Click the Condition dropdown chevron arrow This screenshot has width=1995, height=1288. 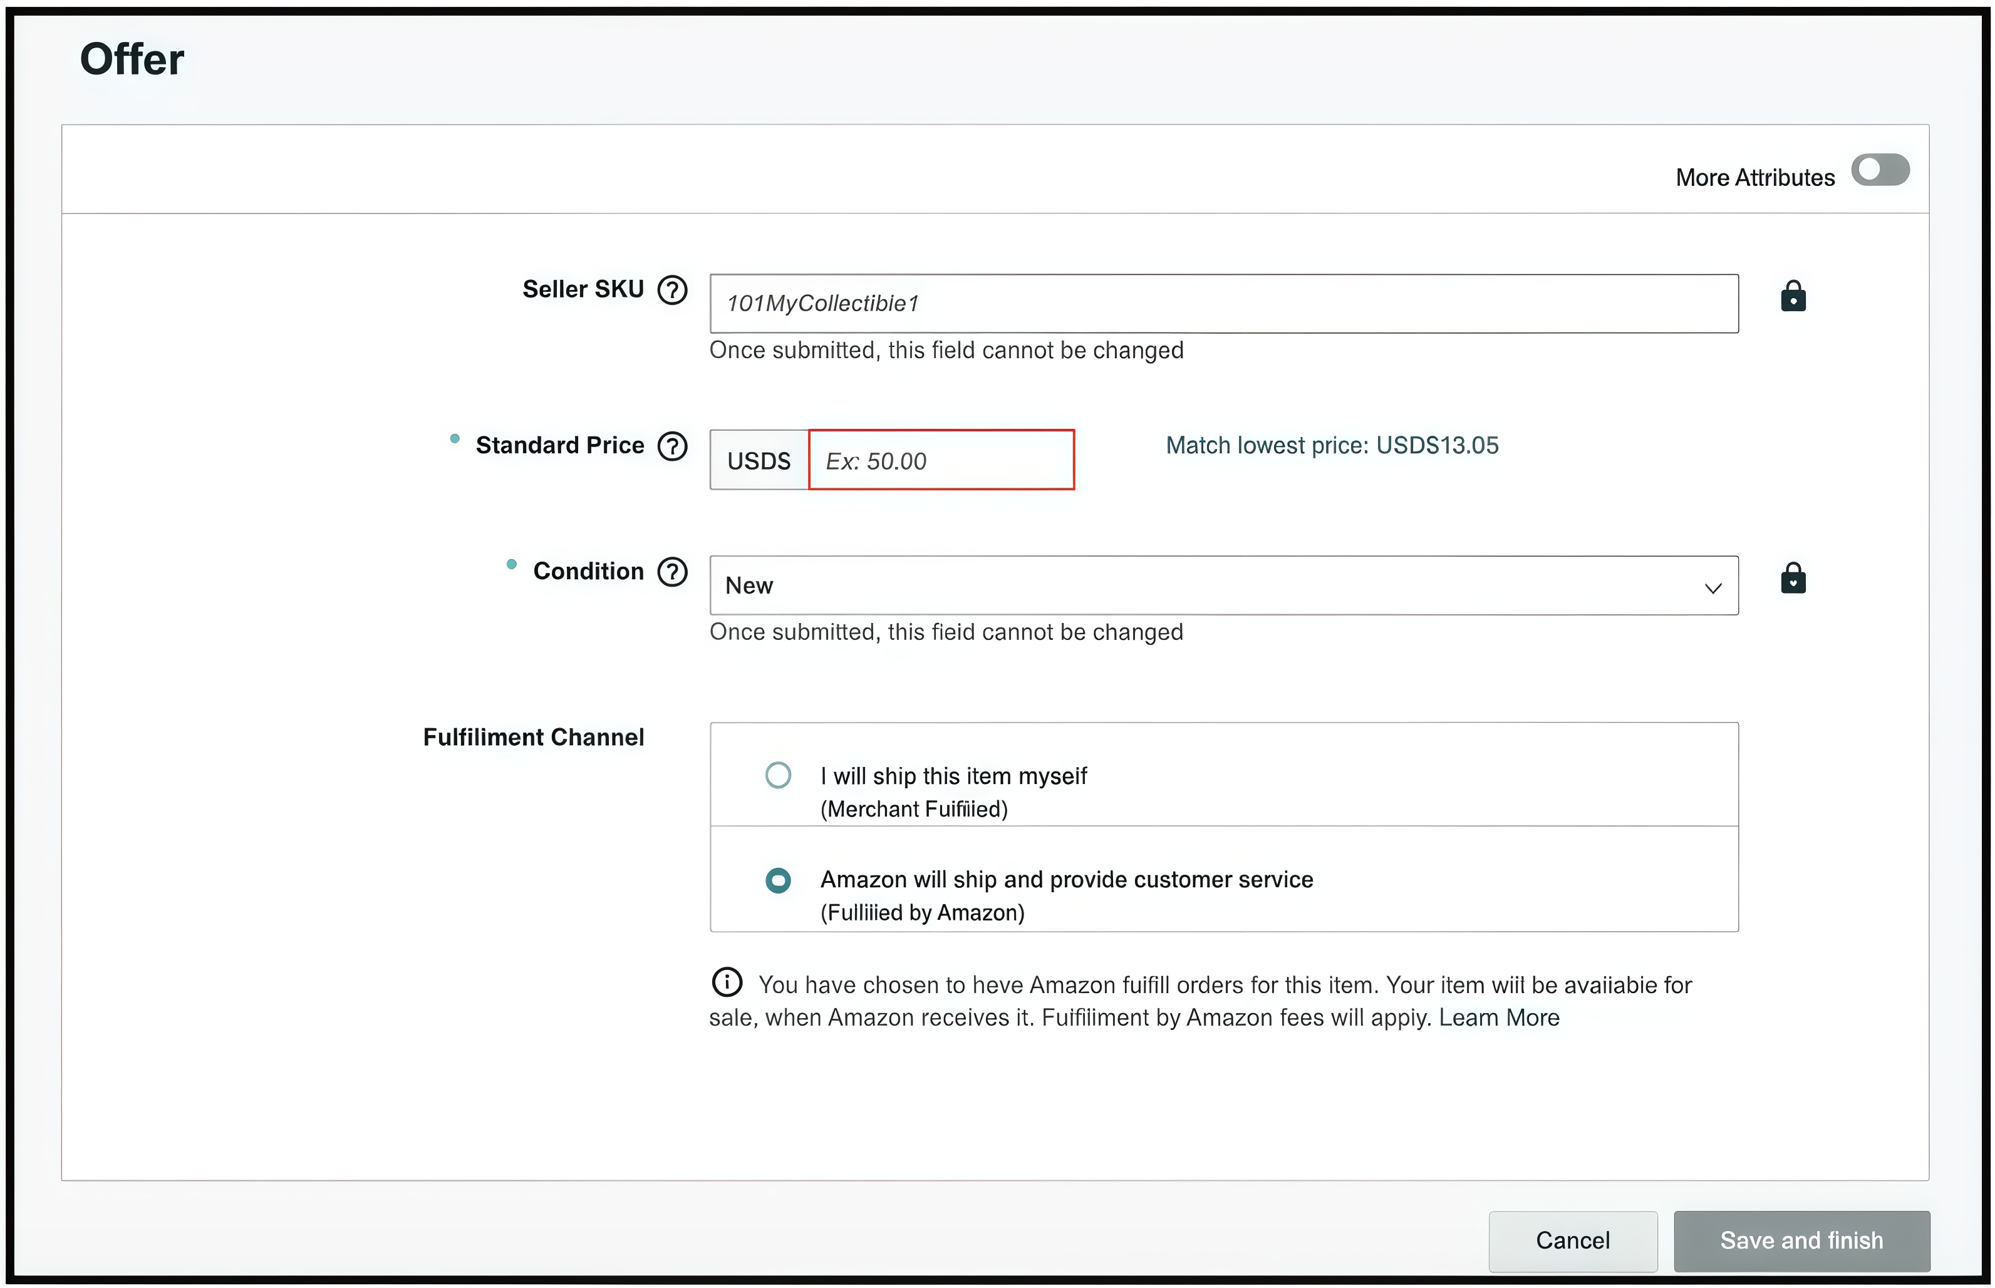click(1713, 588)
